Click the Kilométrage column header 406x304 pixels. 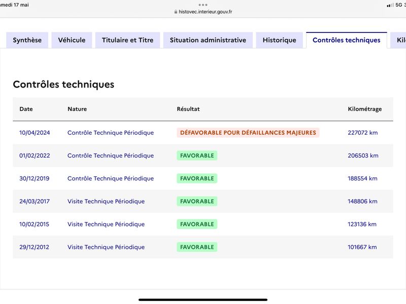tap(365, 109)
